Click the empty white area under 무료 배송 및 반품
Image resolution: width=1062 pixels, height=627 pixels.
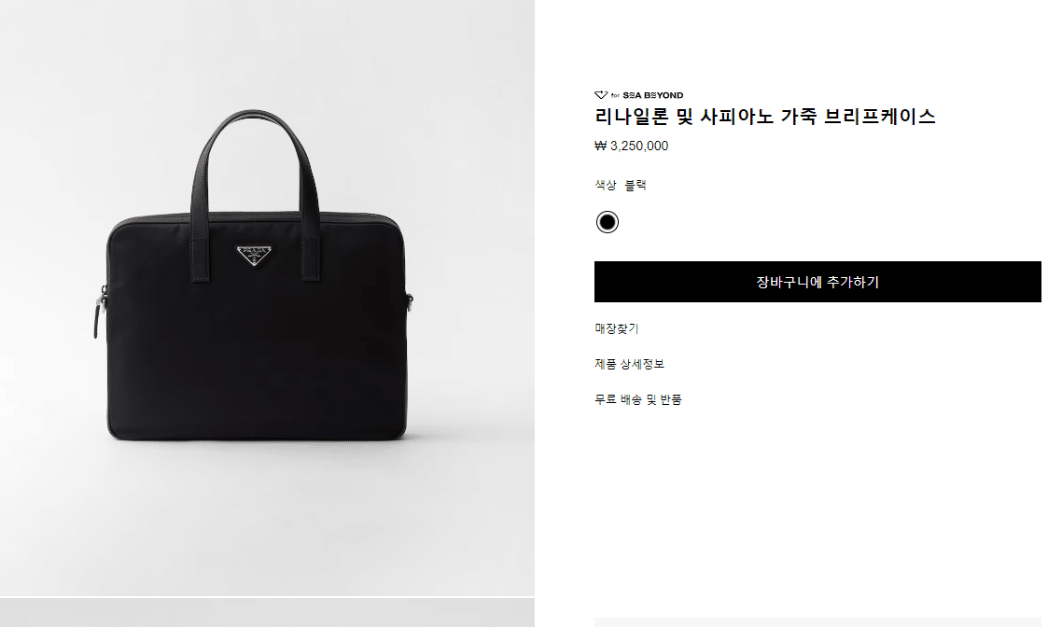coord(817,508)
